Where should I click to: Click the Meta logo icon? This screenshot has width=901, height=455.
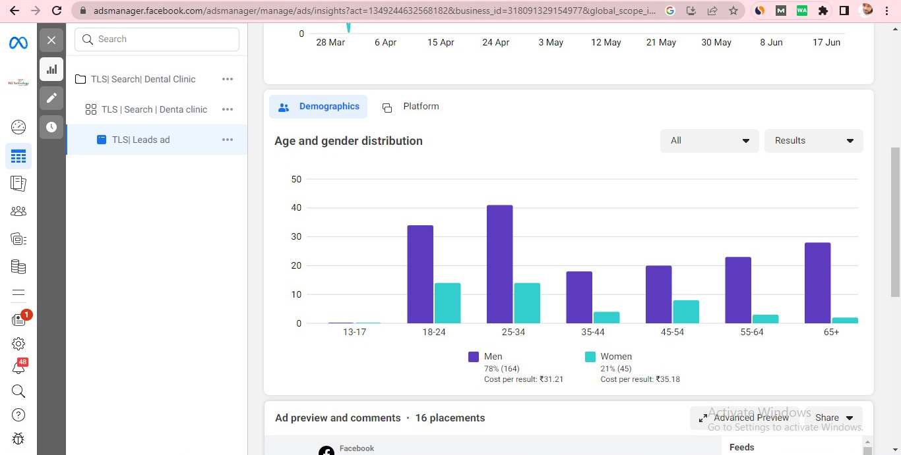point(18,43)
